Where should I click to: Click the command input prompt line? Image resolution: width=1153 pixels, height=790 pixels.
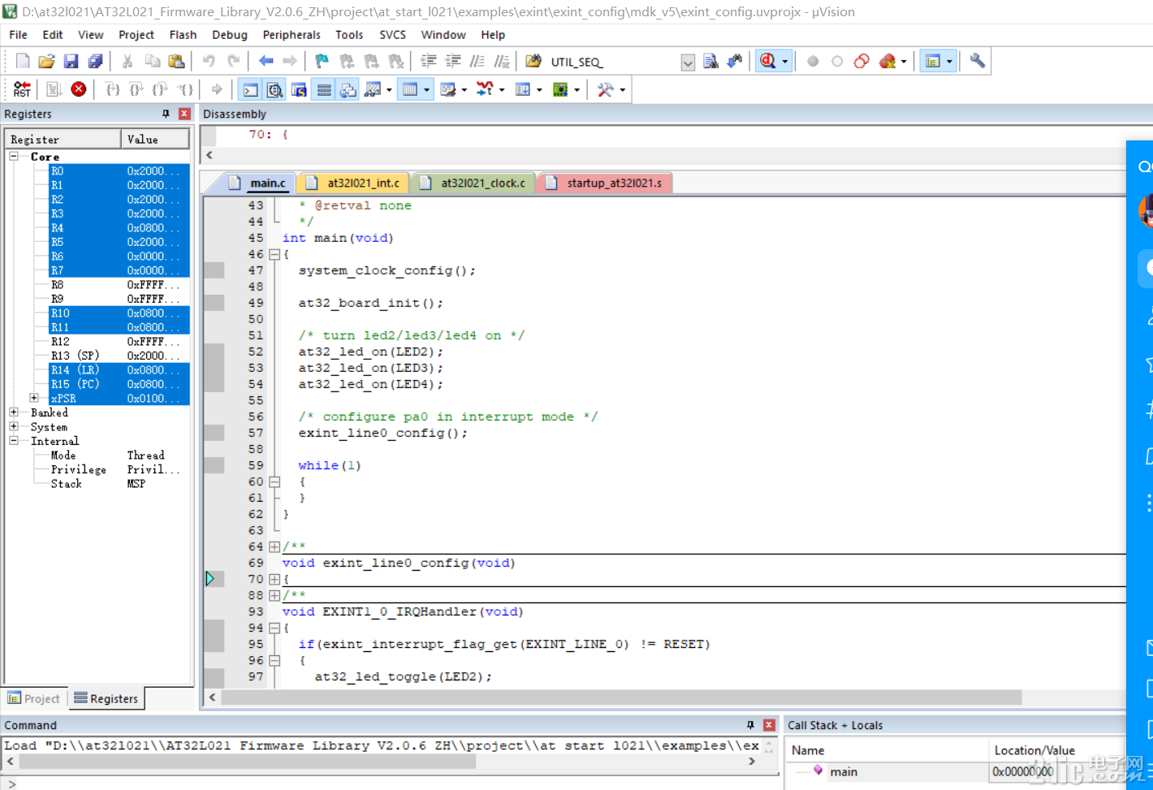pyautogui.click(x=391, y=783)
